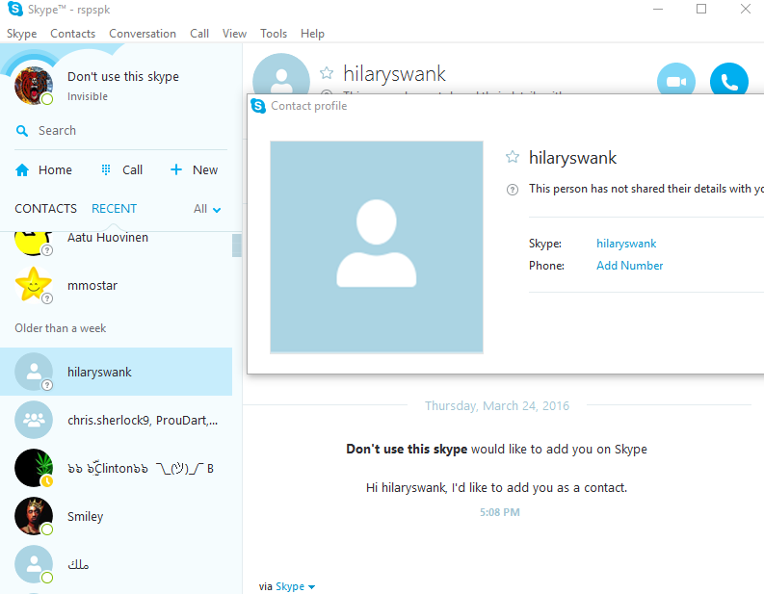
Task: Open the Contacts menu
Action: coord(72,34)
